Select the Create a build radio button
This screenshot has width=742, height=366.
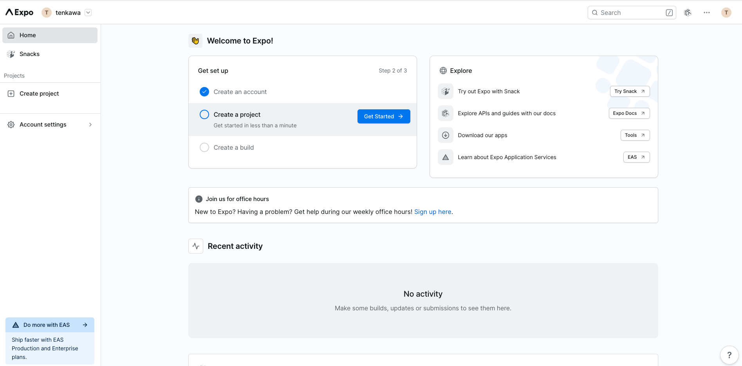pos(204,147)
